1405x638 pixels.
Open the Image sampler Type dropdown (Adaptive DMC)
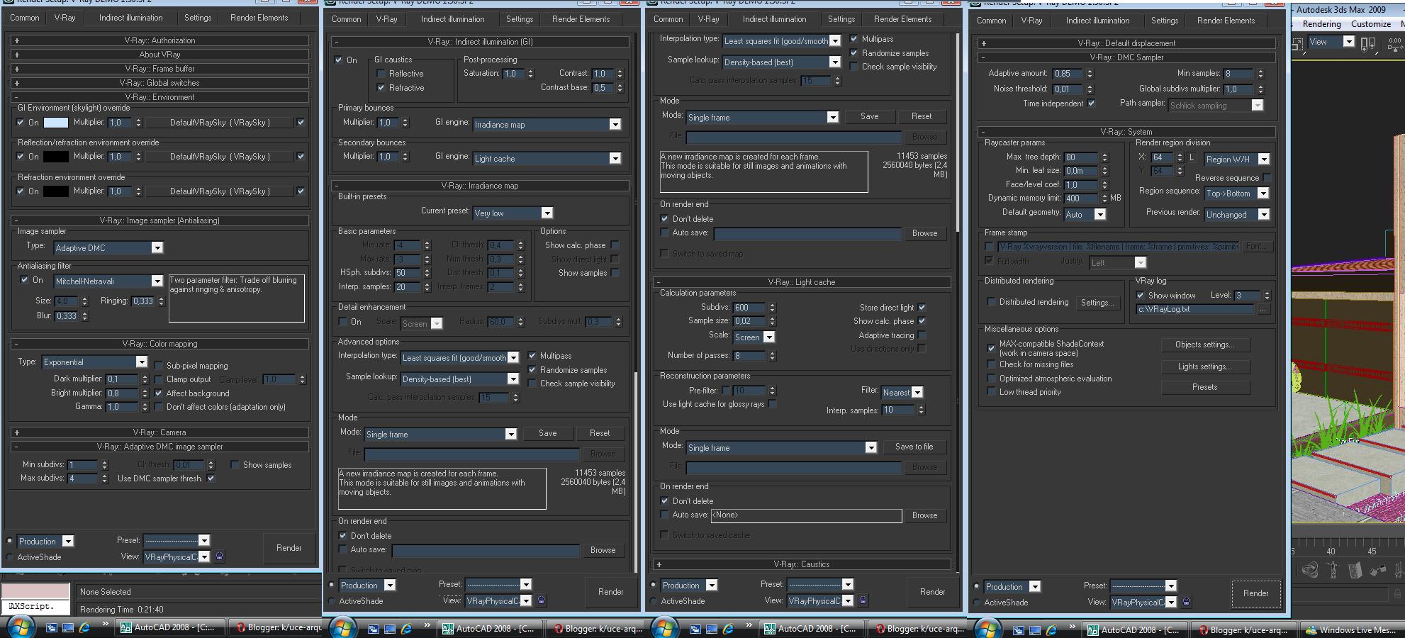tap(108, 247)
